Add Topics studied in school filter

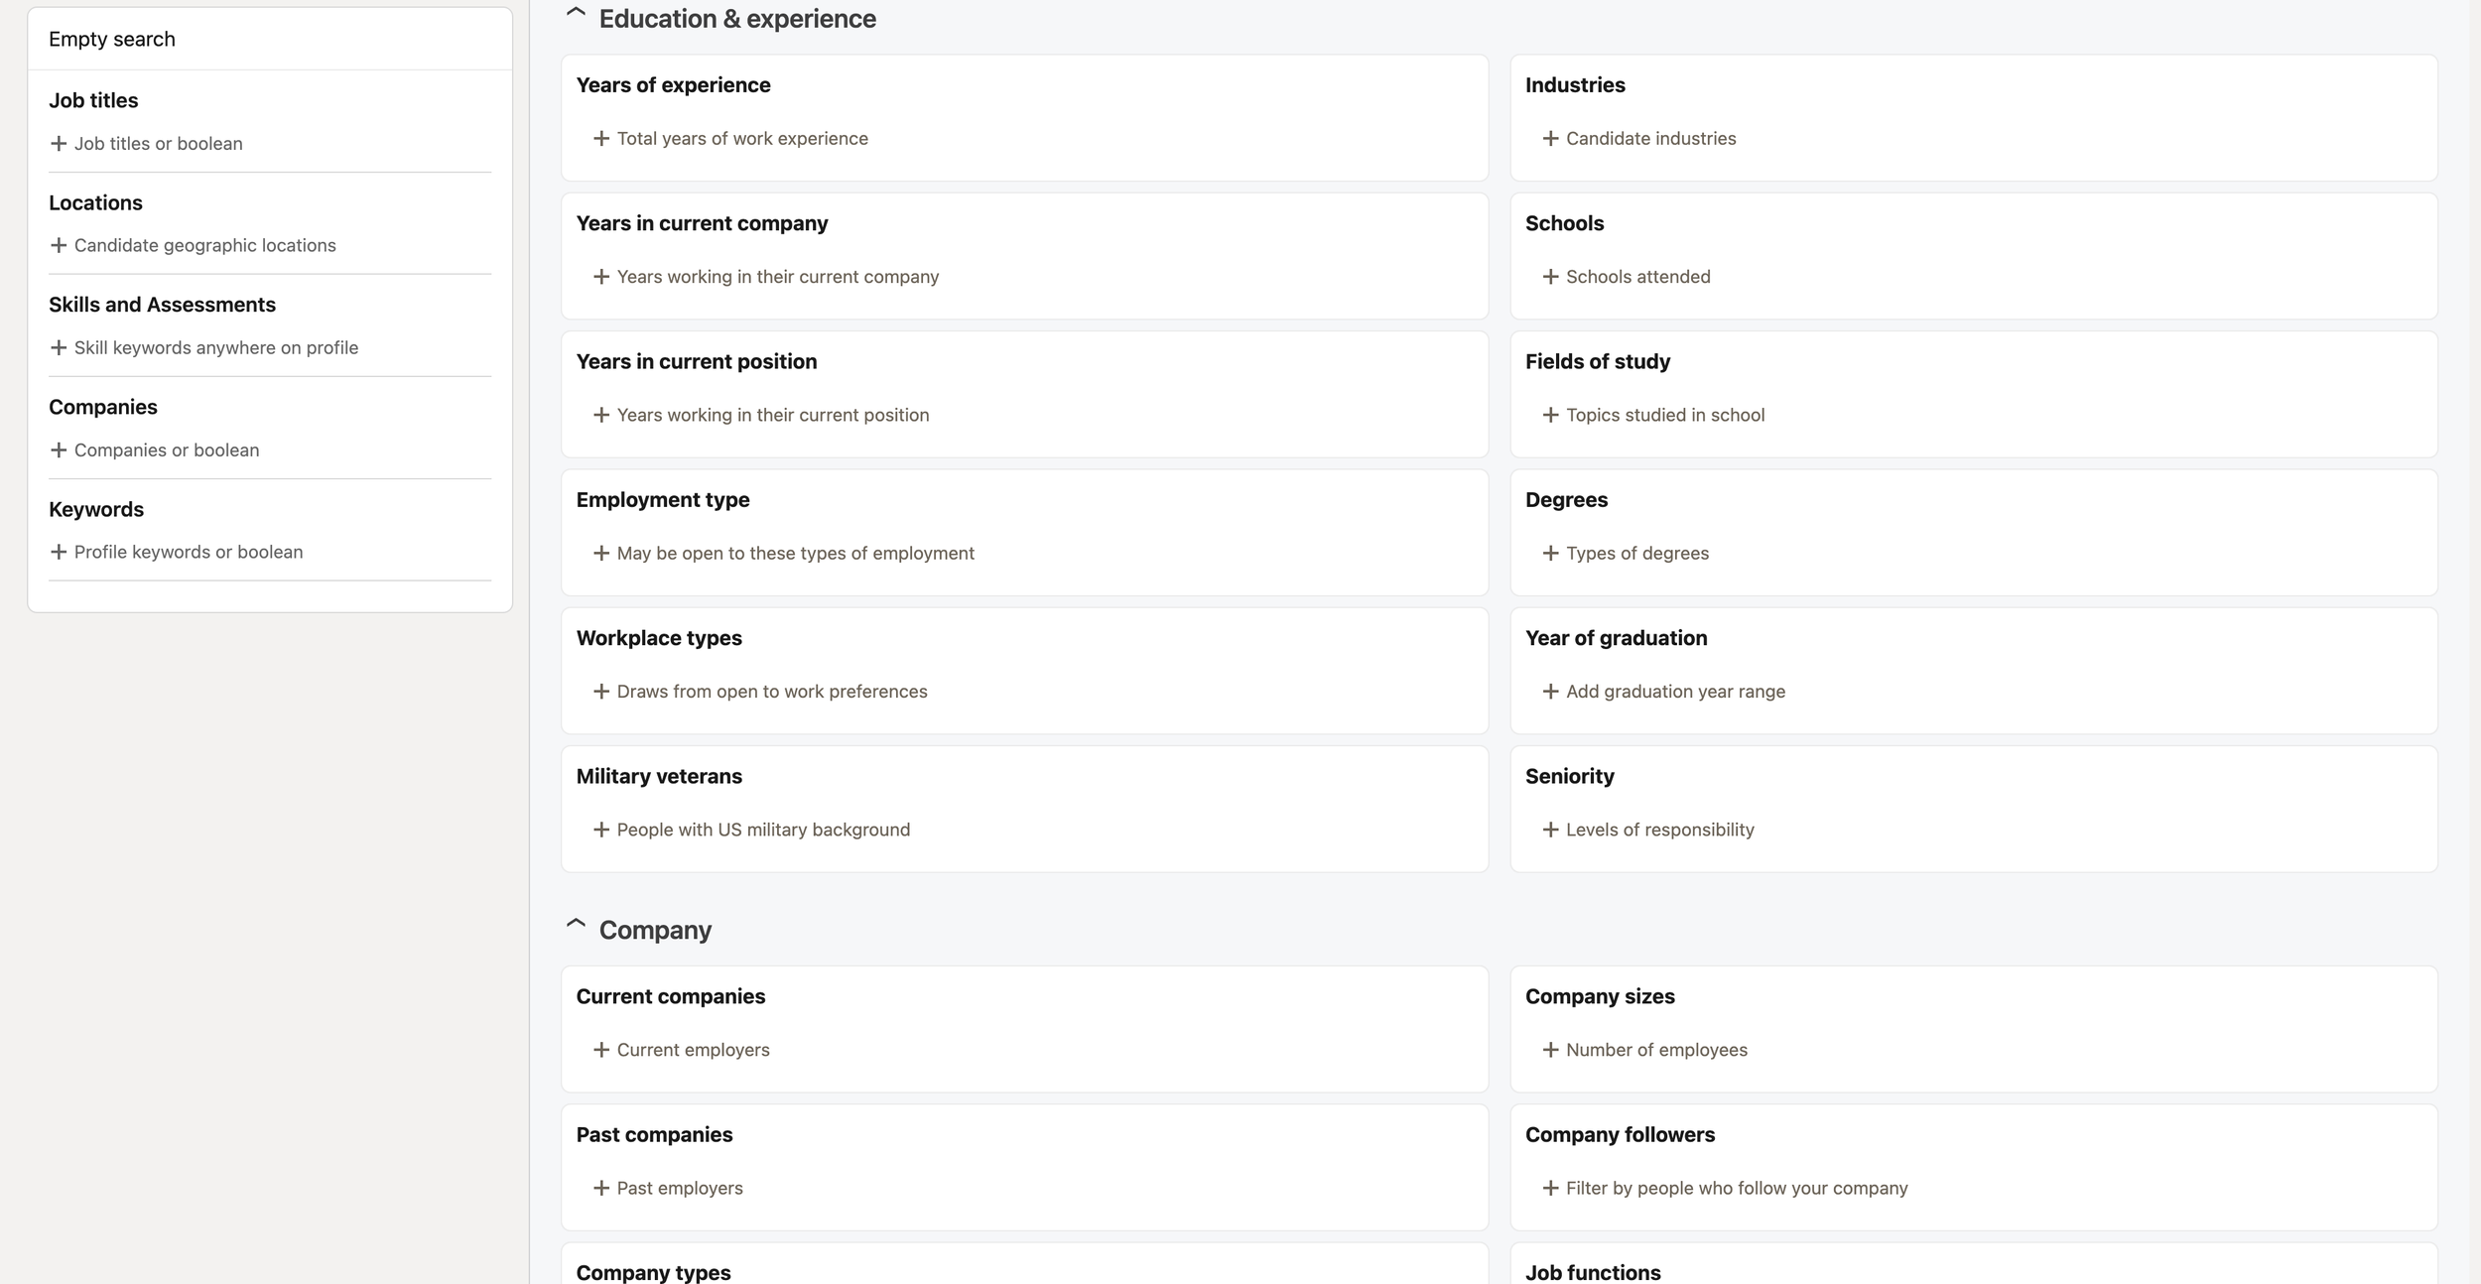[1653, 415]
